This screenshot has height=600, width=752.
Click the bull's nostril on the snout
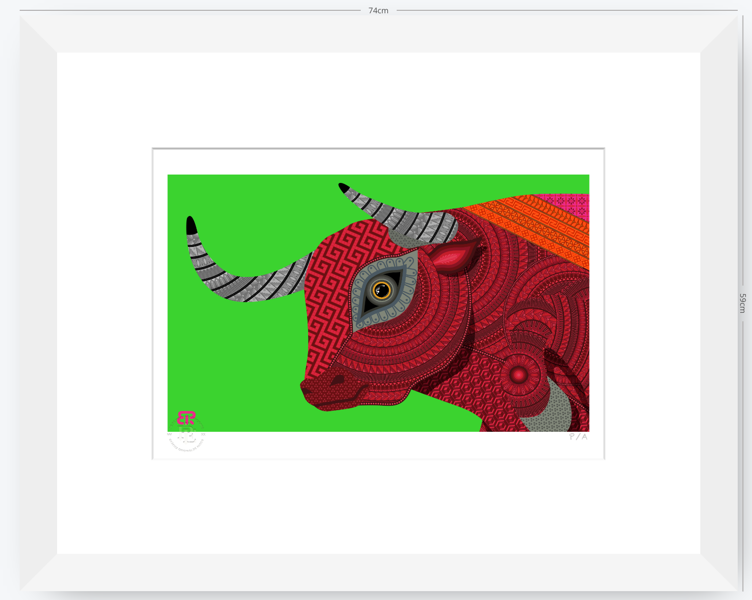(338, 380)
